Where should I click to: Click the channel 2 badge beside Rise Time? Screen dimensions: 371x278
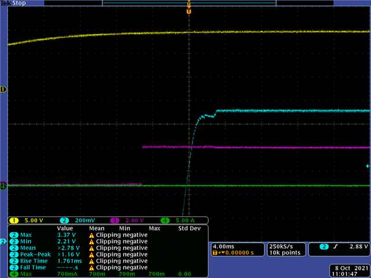point(14,261)
